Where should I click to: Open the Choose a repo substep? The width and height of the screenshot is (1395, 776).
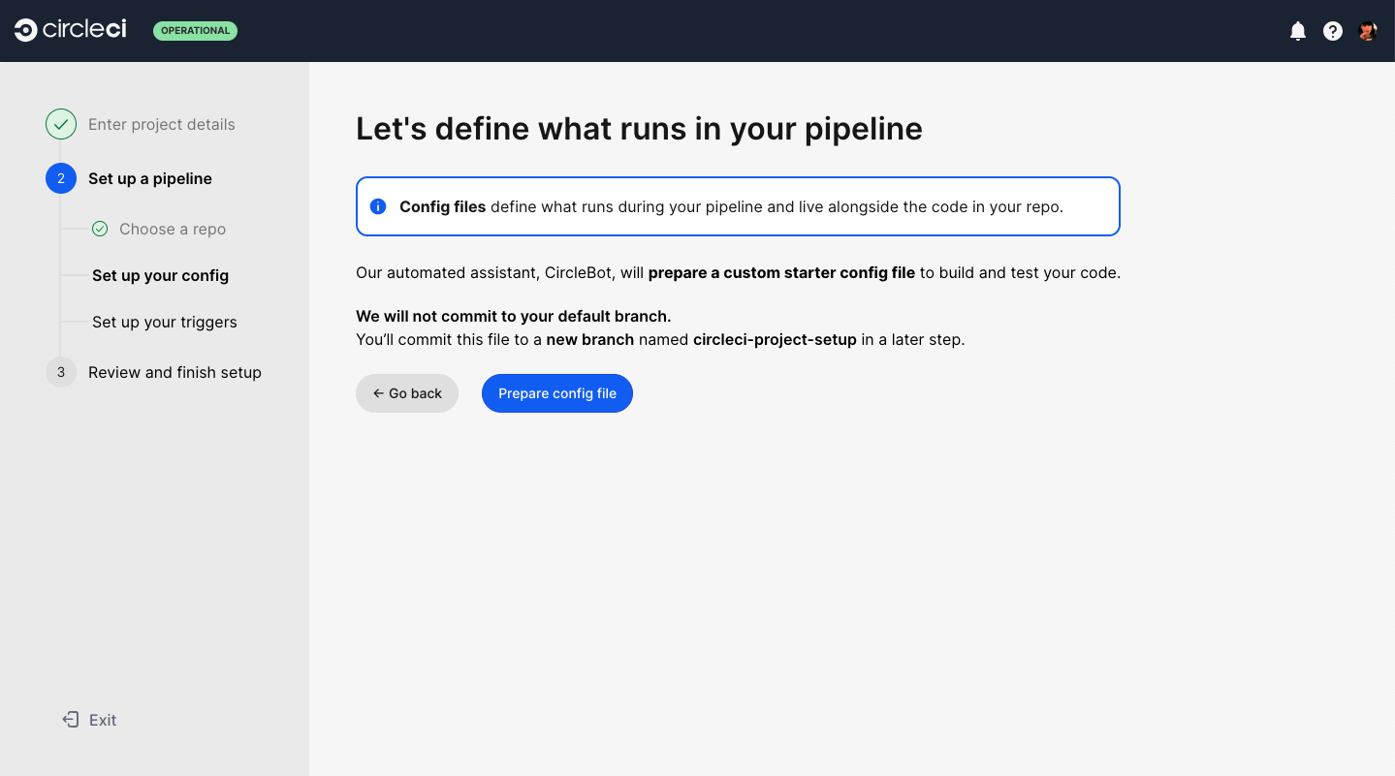[173, 229]
